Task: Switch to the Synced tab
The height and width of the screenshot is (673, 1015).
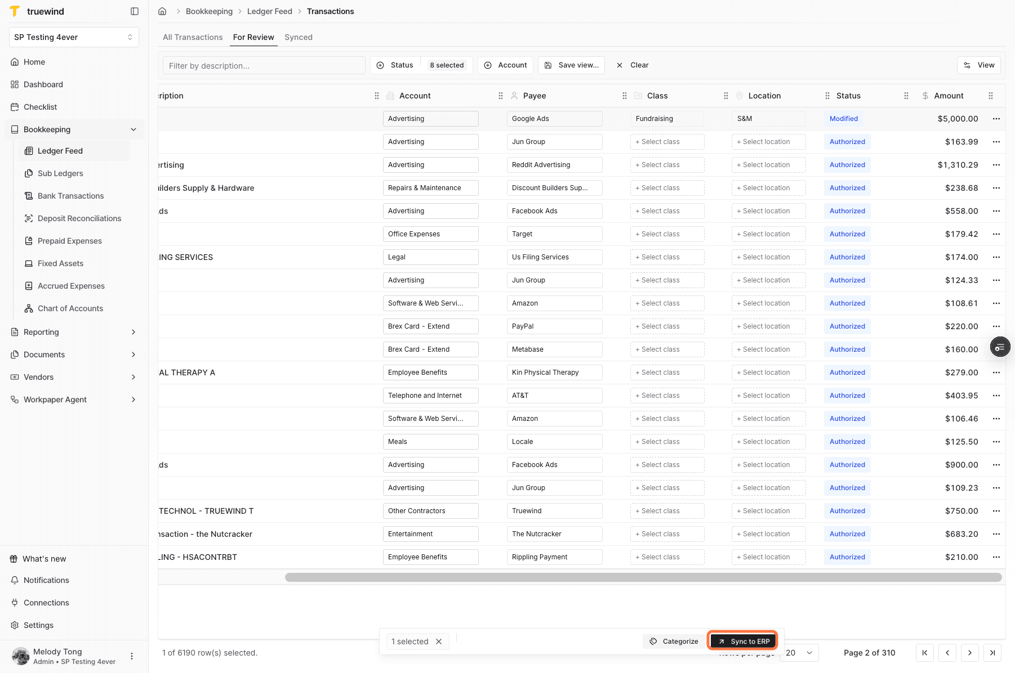Action: [299, 37]
